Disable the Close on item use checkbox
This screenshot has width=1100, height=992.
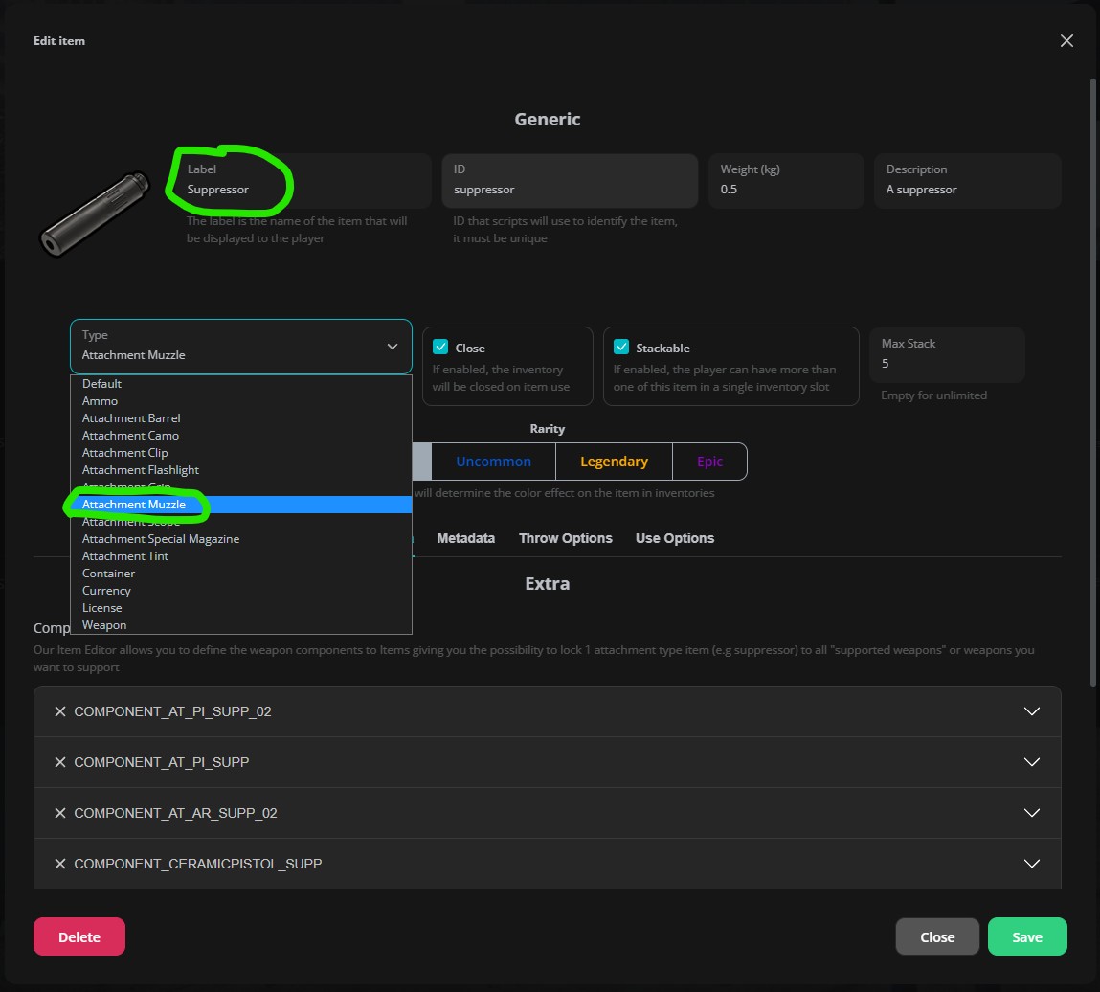coord(442,347)
